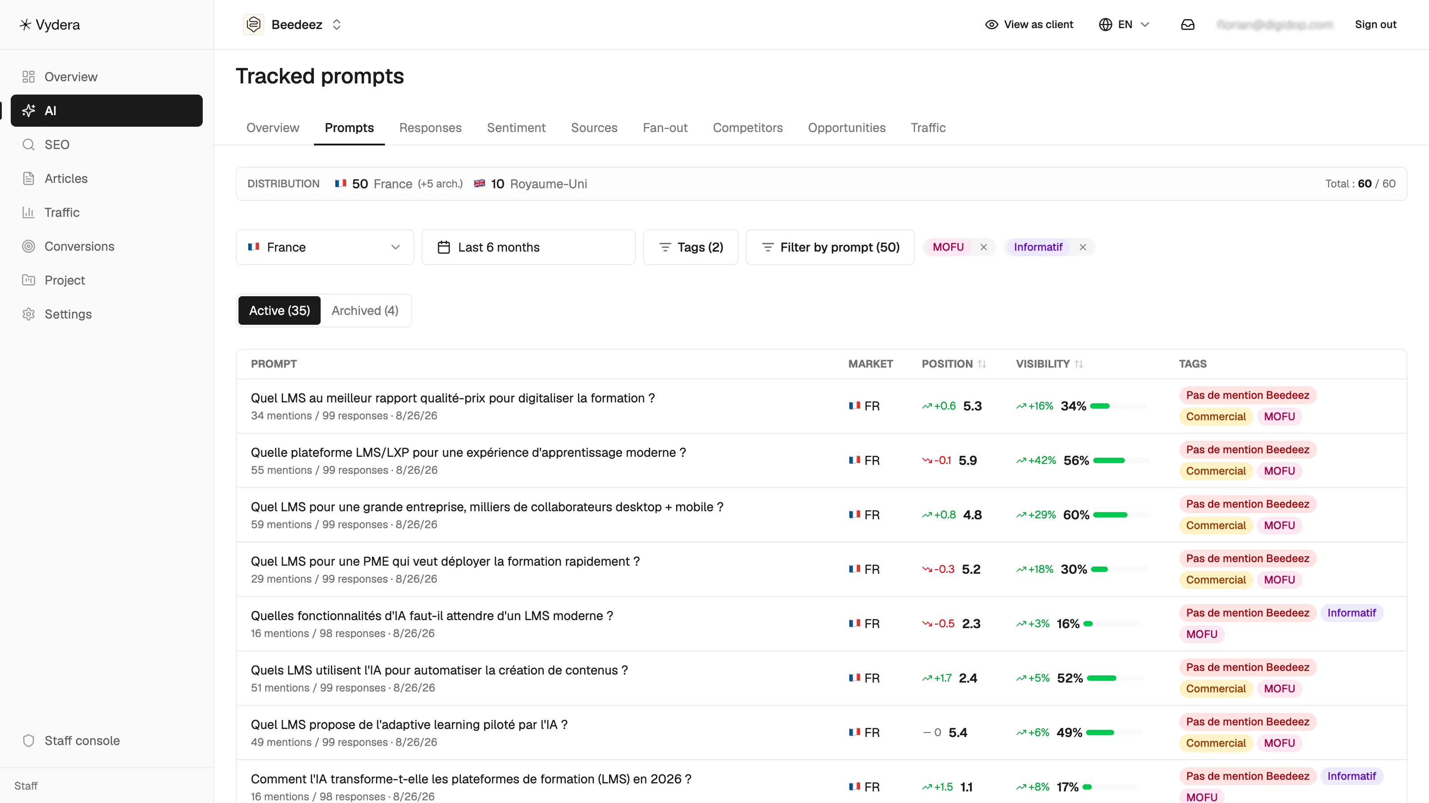Click the Filter by prompt lines icon
The width and height of the screenshot is (1429, 803).
coord(768,247)
